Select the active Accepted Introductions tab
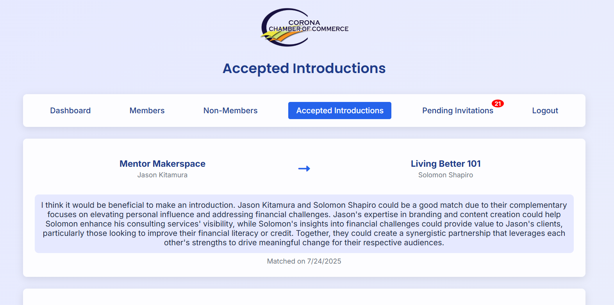Viewport: 614px width, 305px height. pyautogui.click(x=340, y=111)
